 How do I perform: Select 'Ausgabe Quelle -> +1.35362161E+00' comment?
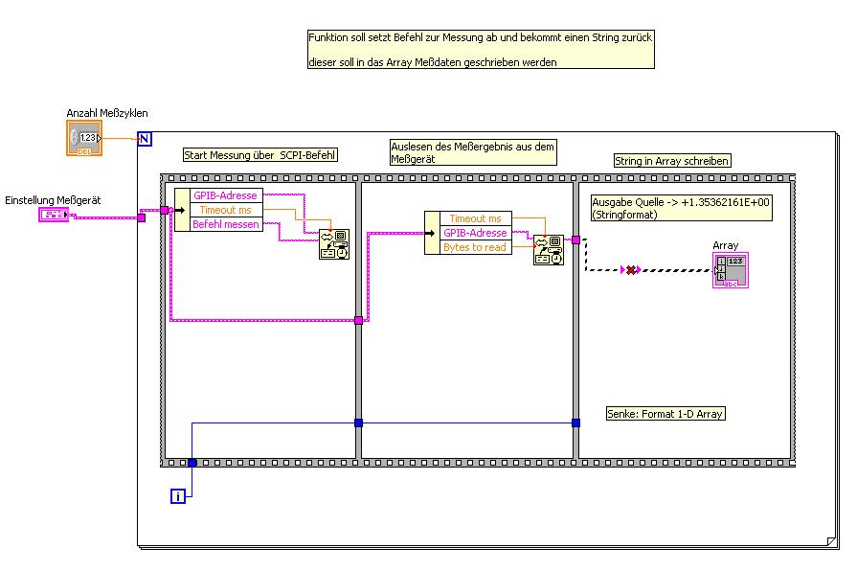[x=682, y=209]
